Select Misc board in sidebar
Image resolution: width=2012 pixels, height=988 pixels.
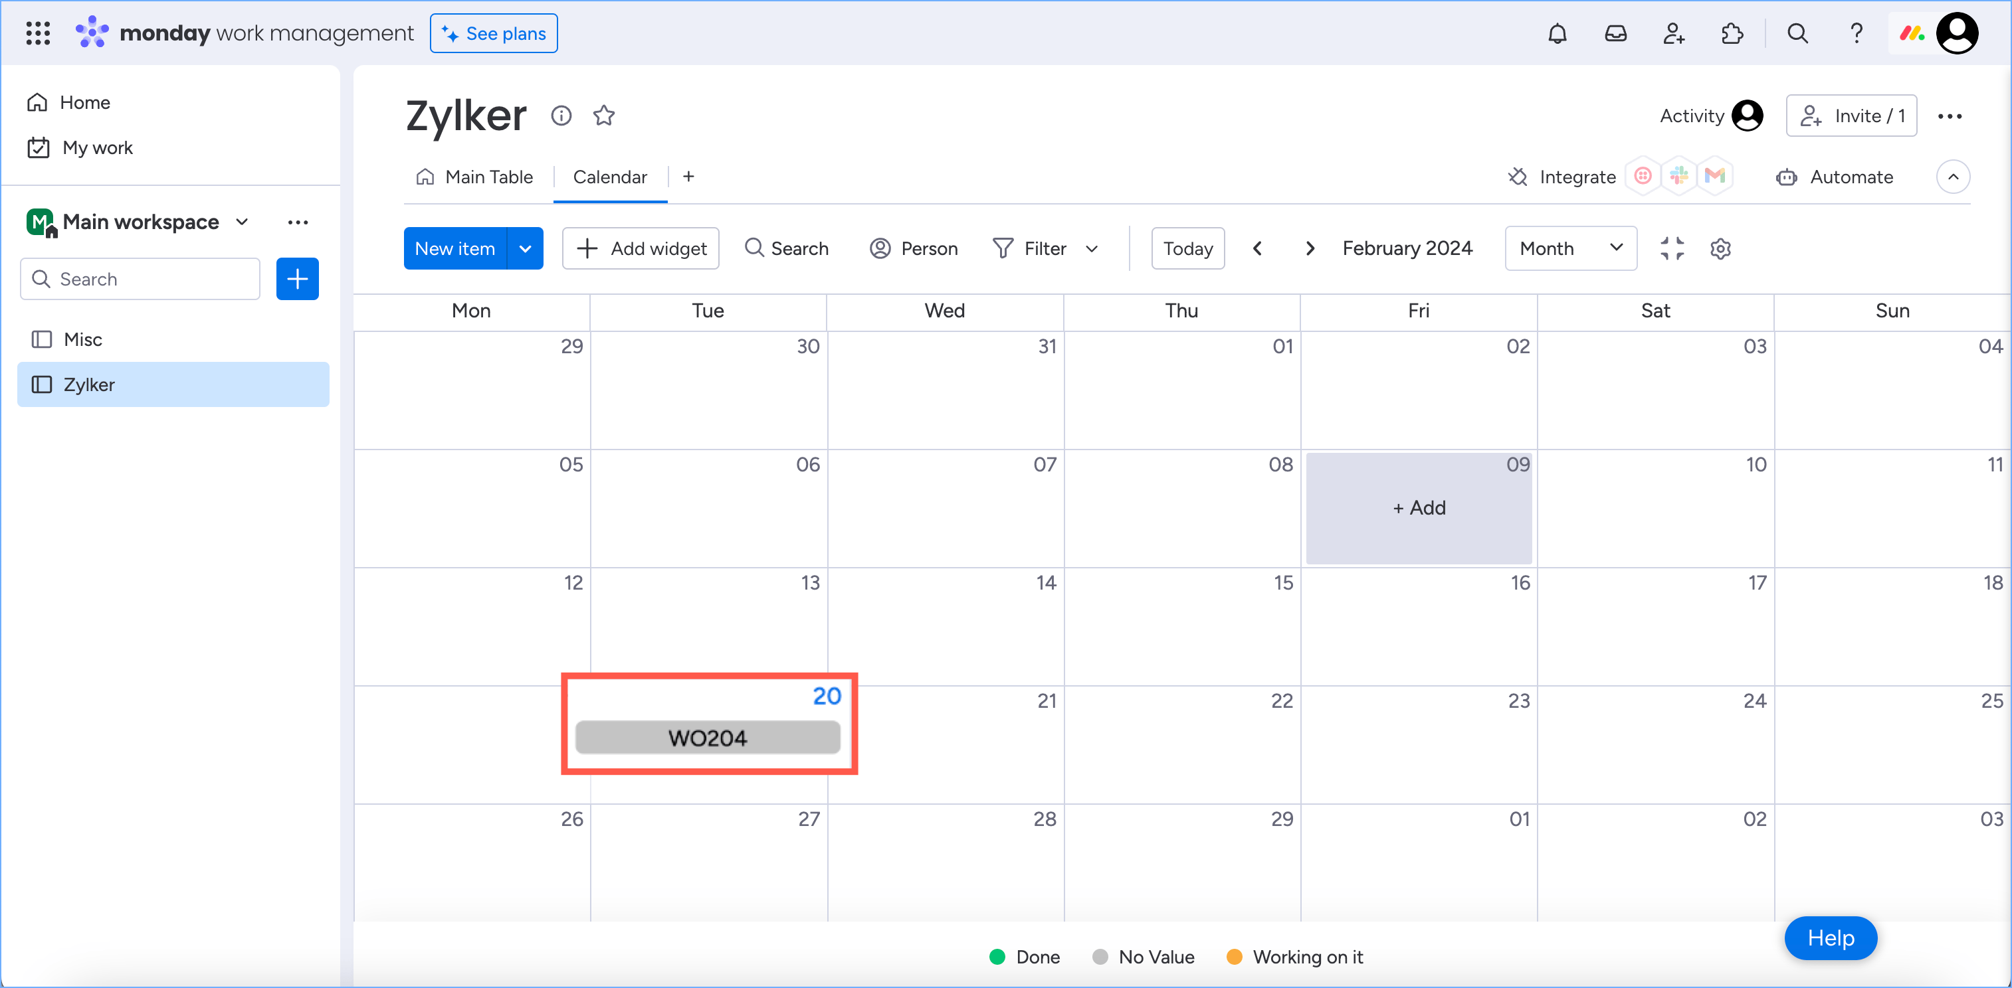(x=83, y=339)
